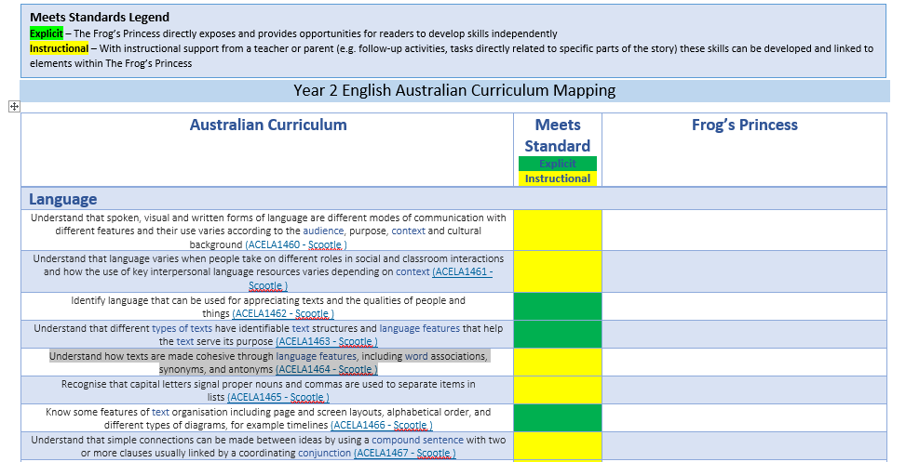Screen dimensions: 906x462
Task: Click the 'conjunction' glossary link
Action: pyautogui.click(x=324, y=453)
